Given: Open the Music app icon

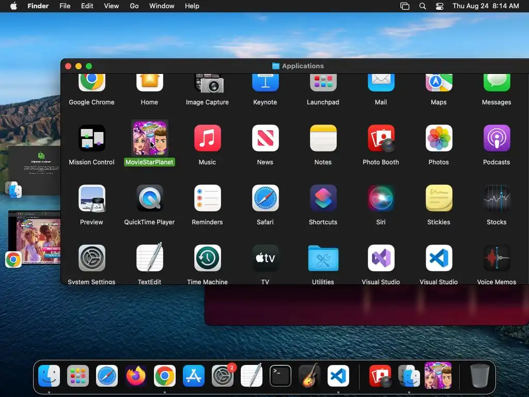Looking at the screenshot, I should tap(208, 138).
